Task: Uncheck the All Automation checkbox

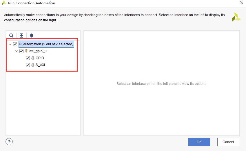Action: (x=15, y=44)
